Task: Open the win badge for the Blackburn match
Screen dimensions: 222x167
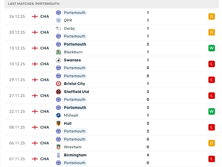Action: [x=212, y=48]
